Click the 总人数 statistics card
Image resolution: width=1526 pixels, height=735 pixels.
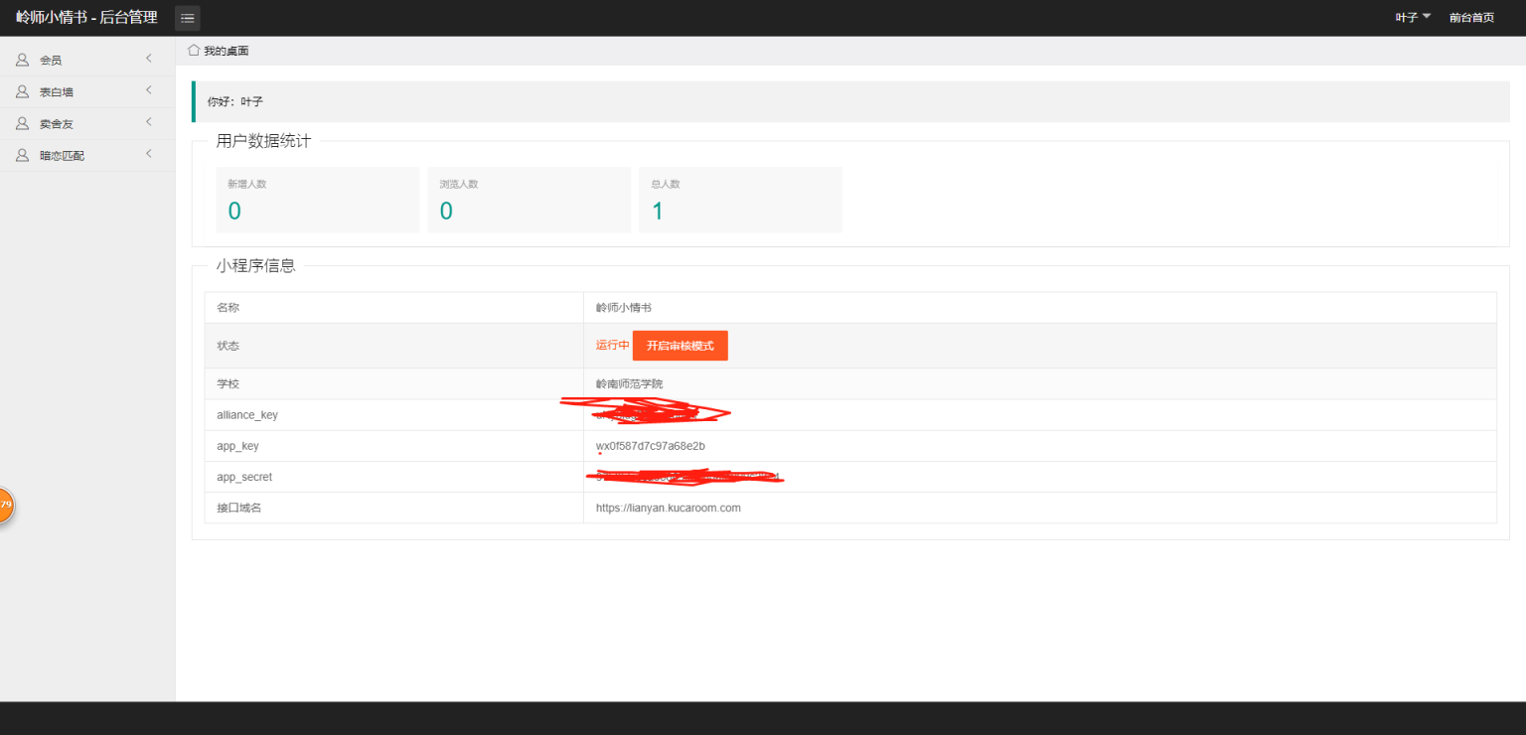pos(741,200)
